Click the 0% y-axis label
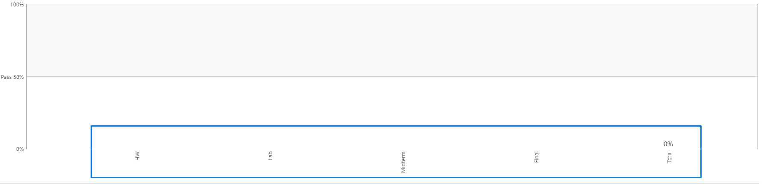 point(20,149)
